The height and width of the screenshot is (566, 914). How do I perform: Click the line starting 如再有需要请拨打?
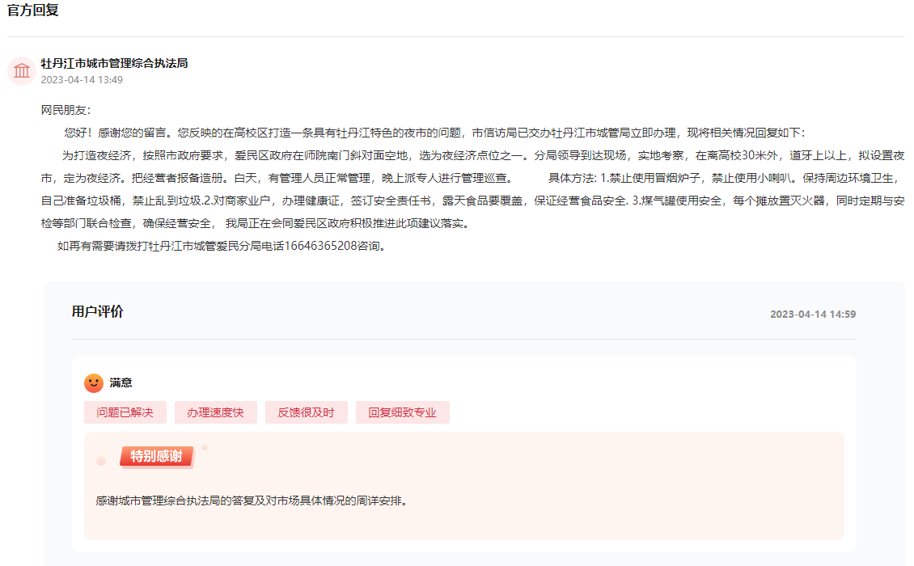pos(222,246)
